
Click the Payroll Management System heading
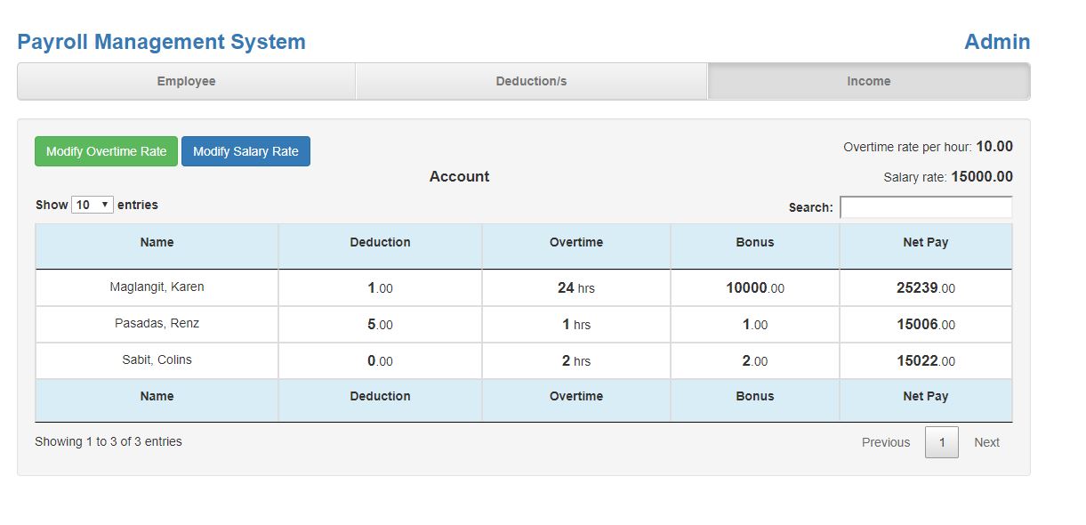pyautogui.click(x=161, y=41)
